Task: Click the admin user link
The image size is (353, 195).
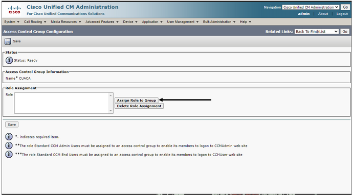Action: click(304, 14)
